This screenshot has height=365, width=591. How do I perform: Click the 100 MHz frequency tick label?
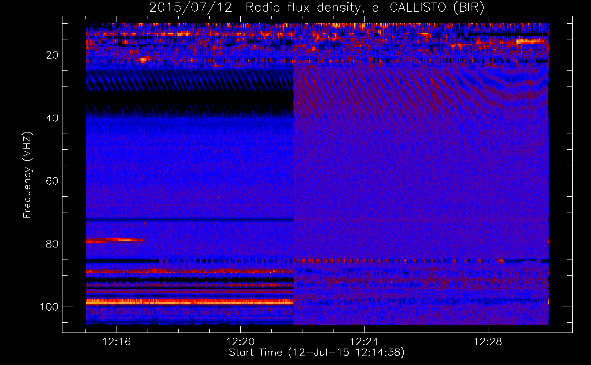pos(49,307)
